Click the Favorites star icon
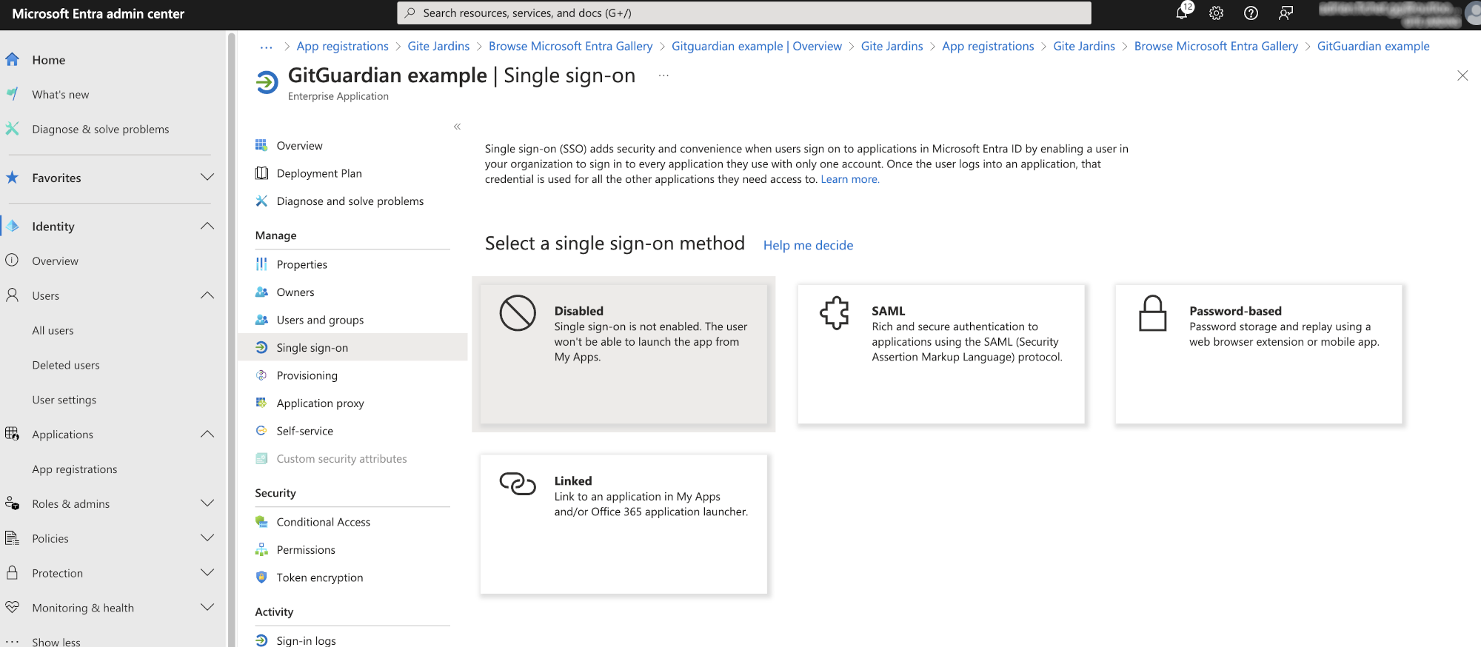Image resolution: width=1481 pixels, height=647 pixels. [12, 178]
